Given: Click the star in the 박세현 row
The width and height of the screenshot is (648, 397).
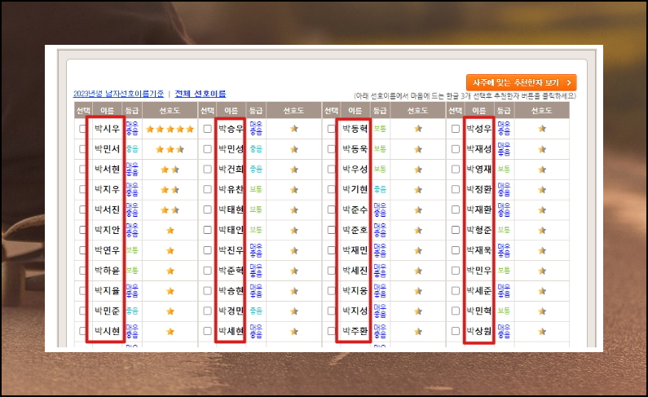Looking at the screenshot, I should (x=294, y=331).
